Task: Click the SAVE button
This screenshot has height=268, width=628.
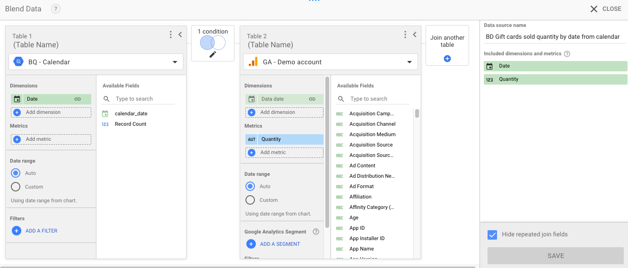Action: [556, 256]
